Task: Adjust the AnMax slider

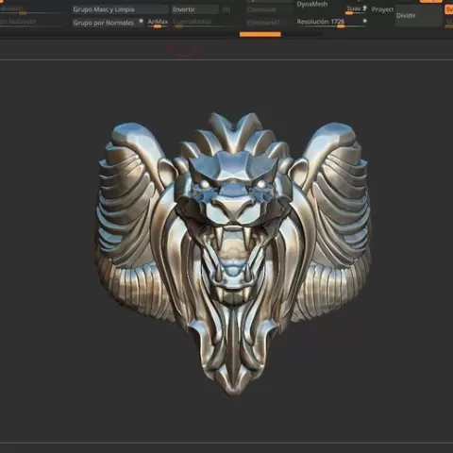Action: coord(158,23)
